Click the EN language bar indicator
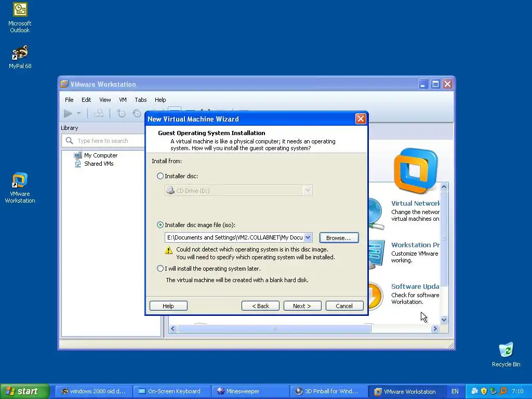This screenshot has width=532, height=399. [x=455, y=391]
